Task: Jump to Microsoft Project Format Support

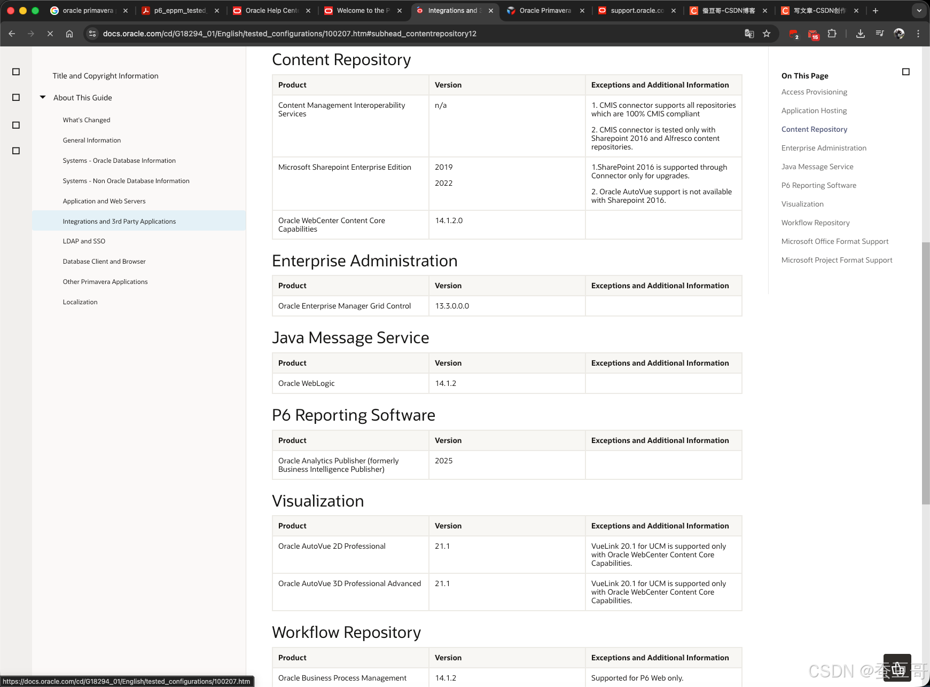Action: pyautogui.click(x=837, y=260)
